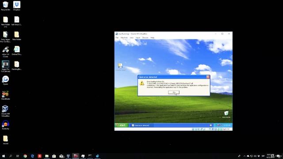
Task: Open the taskbar clock and date
Action: 270,156
